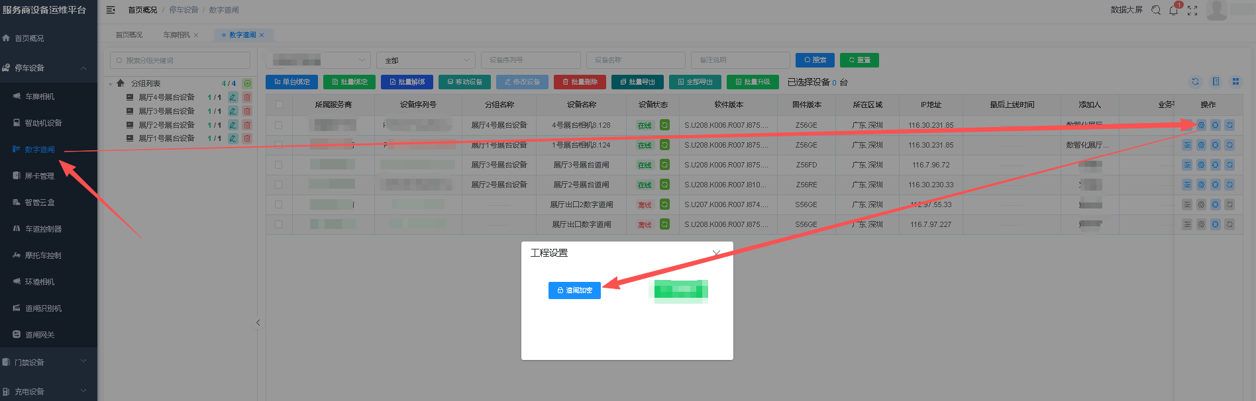Open the 全部 status dropdown
The image size is (1256, 401).
(426, 60)
